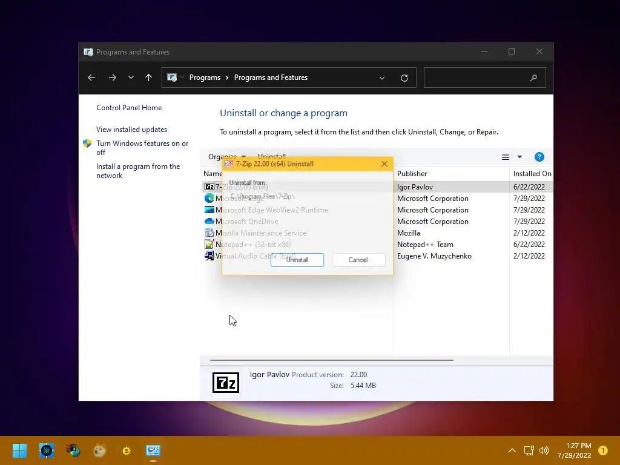Viewport: 620px width, 465px height.
Task: Expand the address bar history dropdown
Action: click(382, 78)
